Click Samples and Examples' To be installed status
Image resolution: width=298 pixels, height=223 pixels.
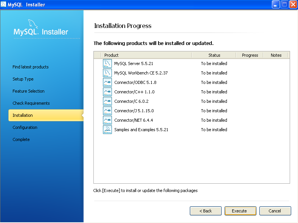[214, 130]
